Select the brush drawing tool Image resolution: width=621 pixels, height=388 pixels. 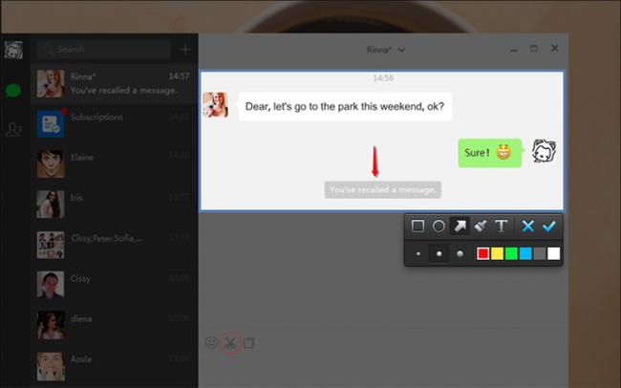(x=481, y=226)
